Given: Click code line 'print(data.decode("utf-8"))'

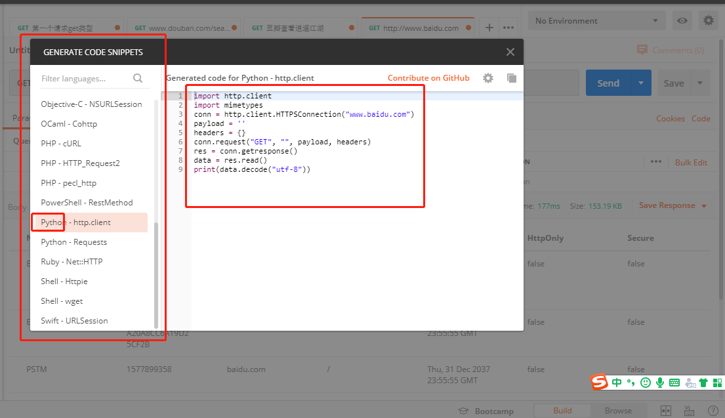Looking at the screenshot, I should click(252, 169).
